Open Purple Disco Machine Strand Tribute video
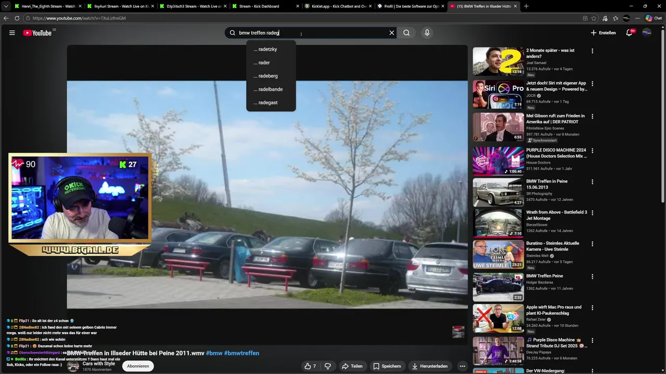This screenshot has height=374, width=666. click(x=498, y=351)
